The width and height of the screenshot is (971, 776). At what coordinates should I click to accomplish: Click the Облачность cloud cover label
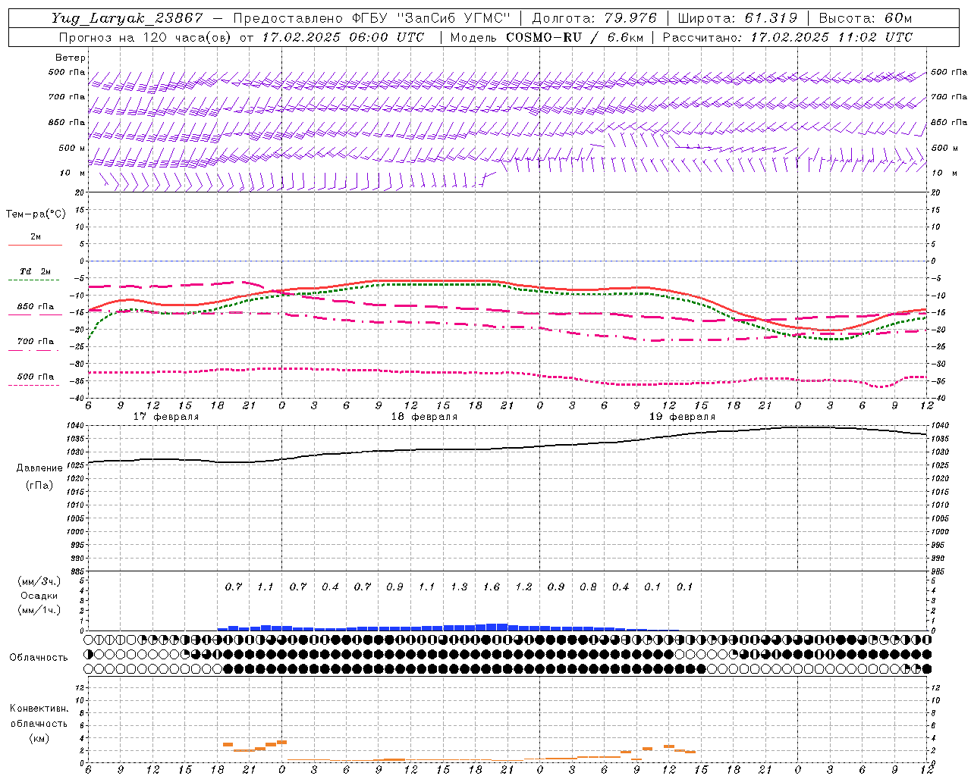coord(39,658)
